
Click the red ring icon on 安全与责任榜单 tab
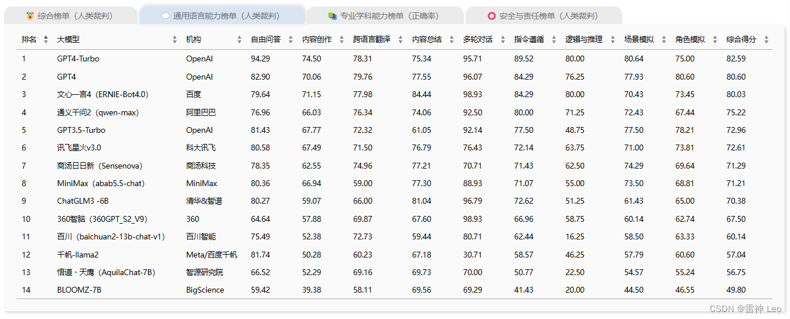(x=491, y=16)
